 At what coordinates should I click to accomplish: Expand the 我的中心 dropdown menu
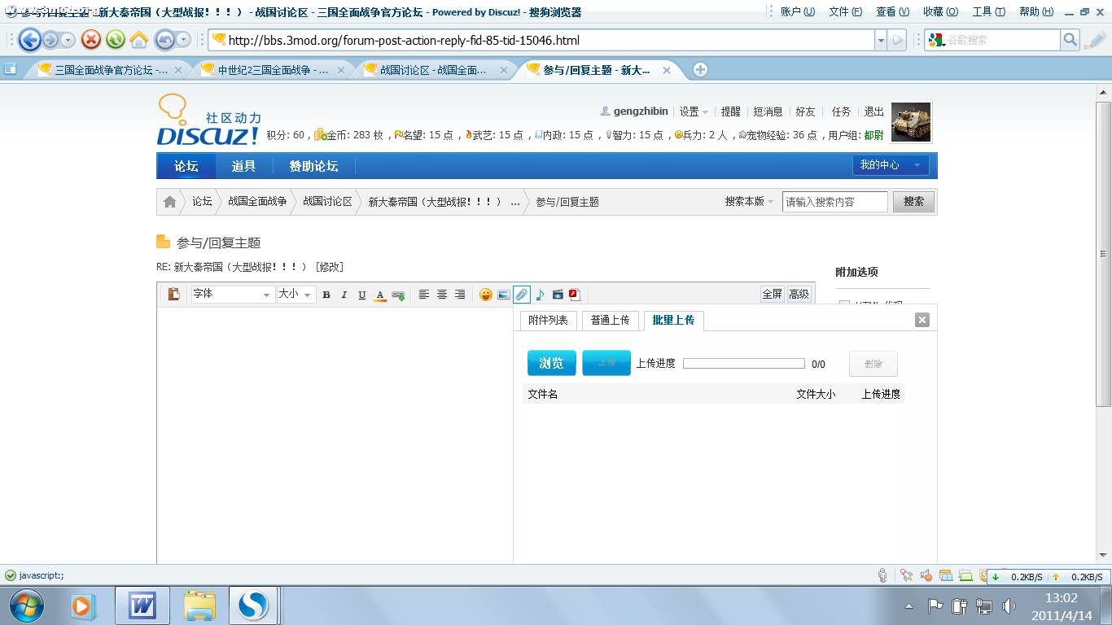(x=890, y=164)
